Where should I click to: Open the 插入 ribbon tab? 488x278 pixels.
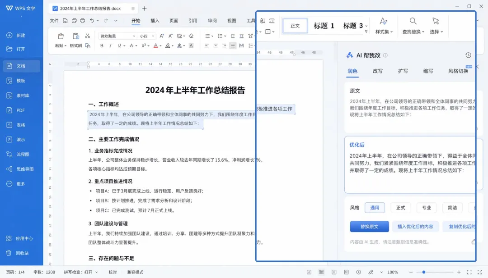pos(155,21)
